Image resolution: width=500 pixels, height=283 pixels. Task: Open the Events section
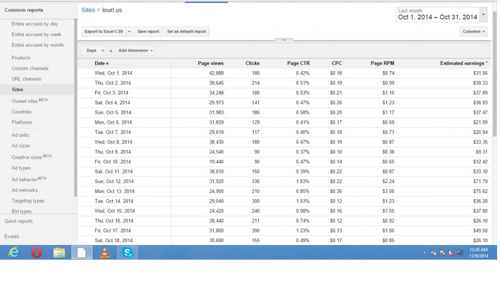12,237
